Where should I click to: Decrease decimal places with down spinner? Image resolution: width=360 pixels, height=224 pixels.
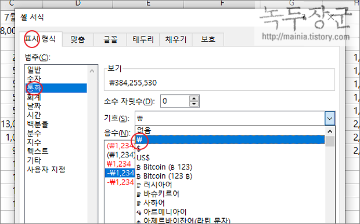point(195,104)
